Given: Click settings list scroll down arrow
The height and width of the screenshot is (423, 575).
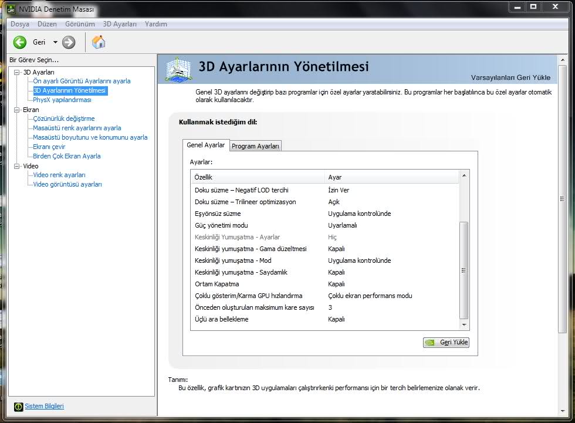Looking at the screenshot, I should [x=464, y=325].
